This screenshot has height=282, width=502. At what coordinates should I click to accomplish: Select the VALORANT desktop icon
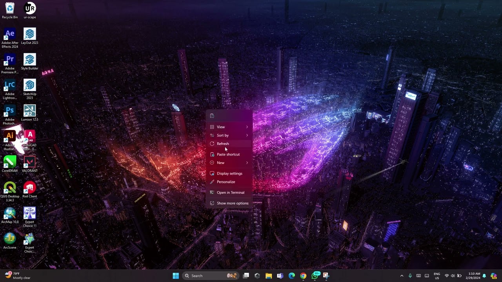coord(30,164)
